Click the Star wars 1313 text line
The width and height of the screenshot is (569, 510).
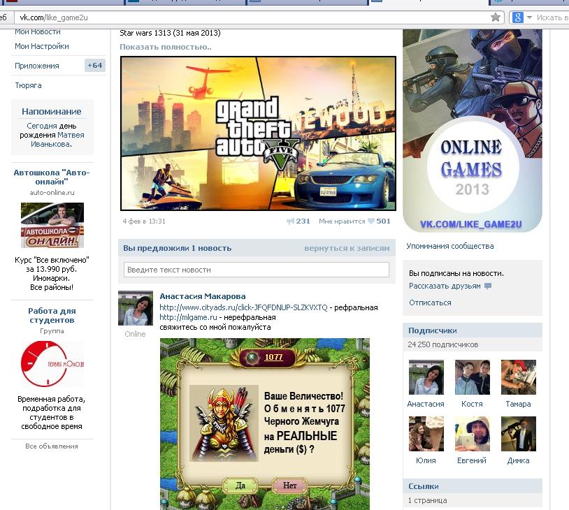coord(170,33)
